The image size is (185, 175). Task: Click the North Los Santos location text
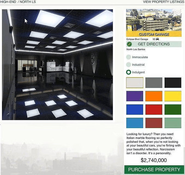coord(136,49)
